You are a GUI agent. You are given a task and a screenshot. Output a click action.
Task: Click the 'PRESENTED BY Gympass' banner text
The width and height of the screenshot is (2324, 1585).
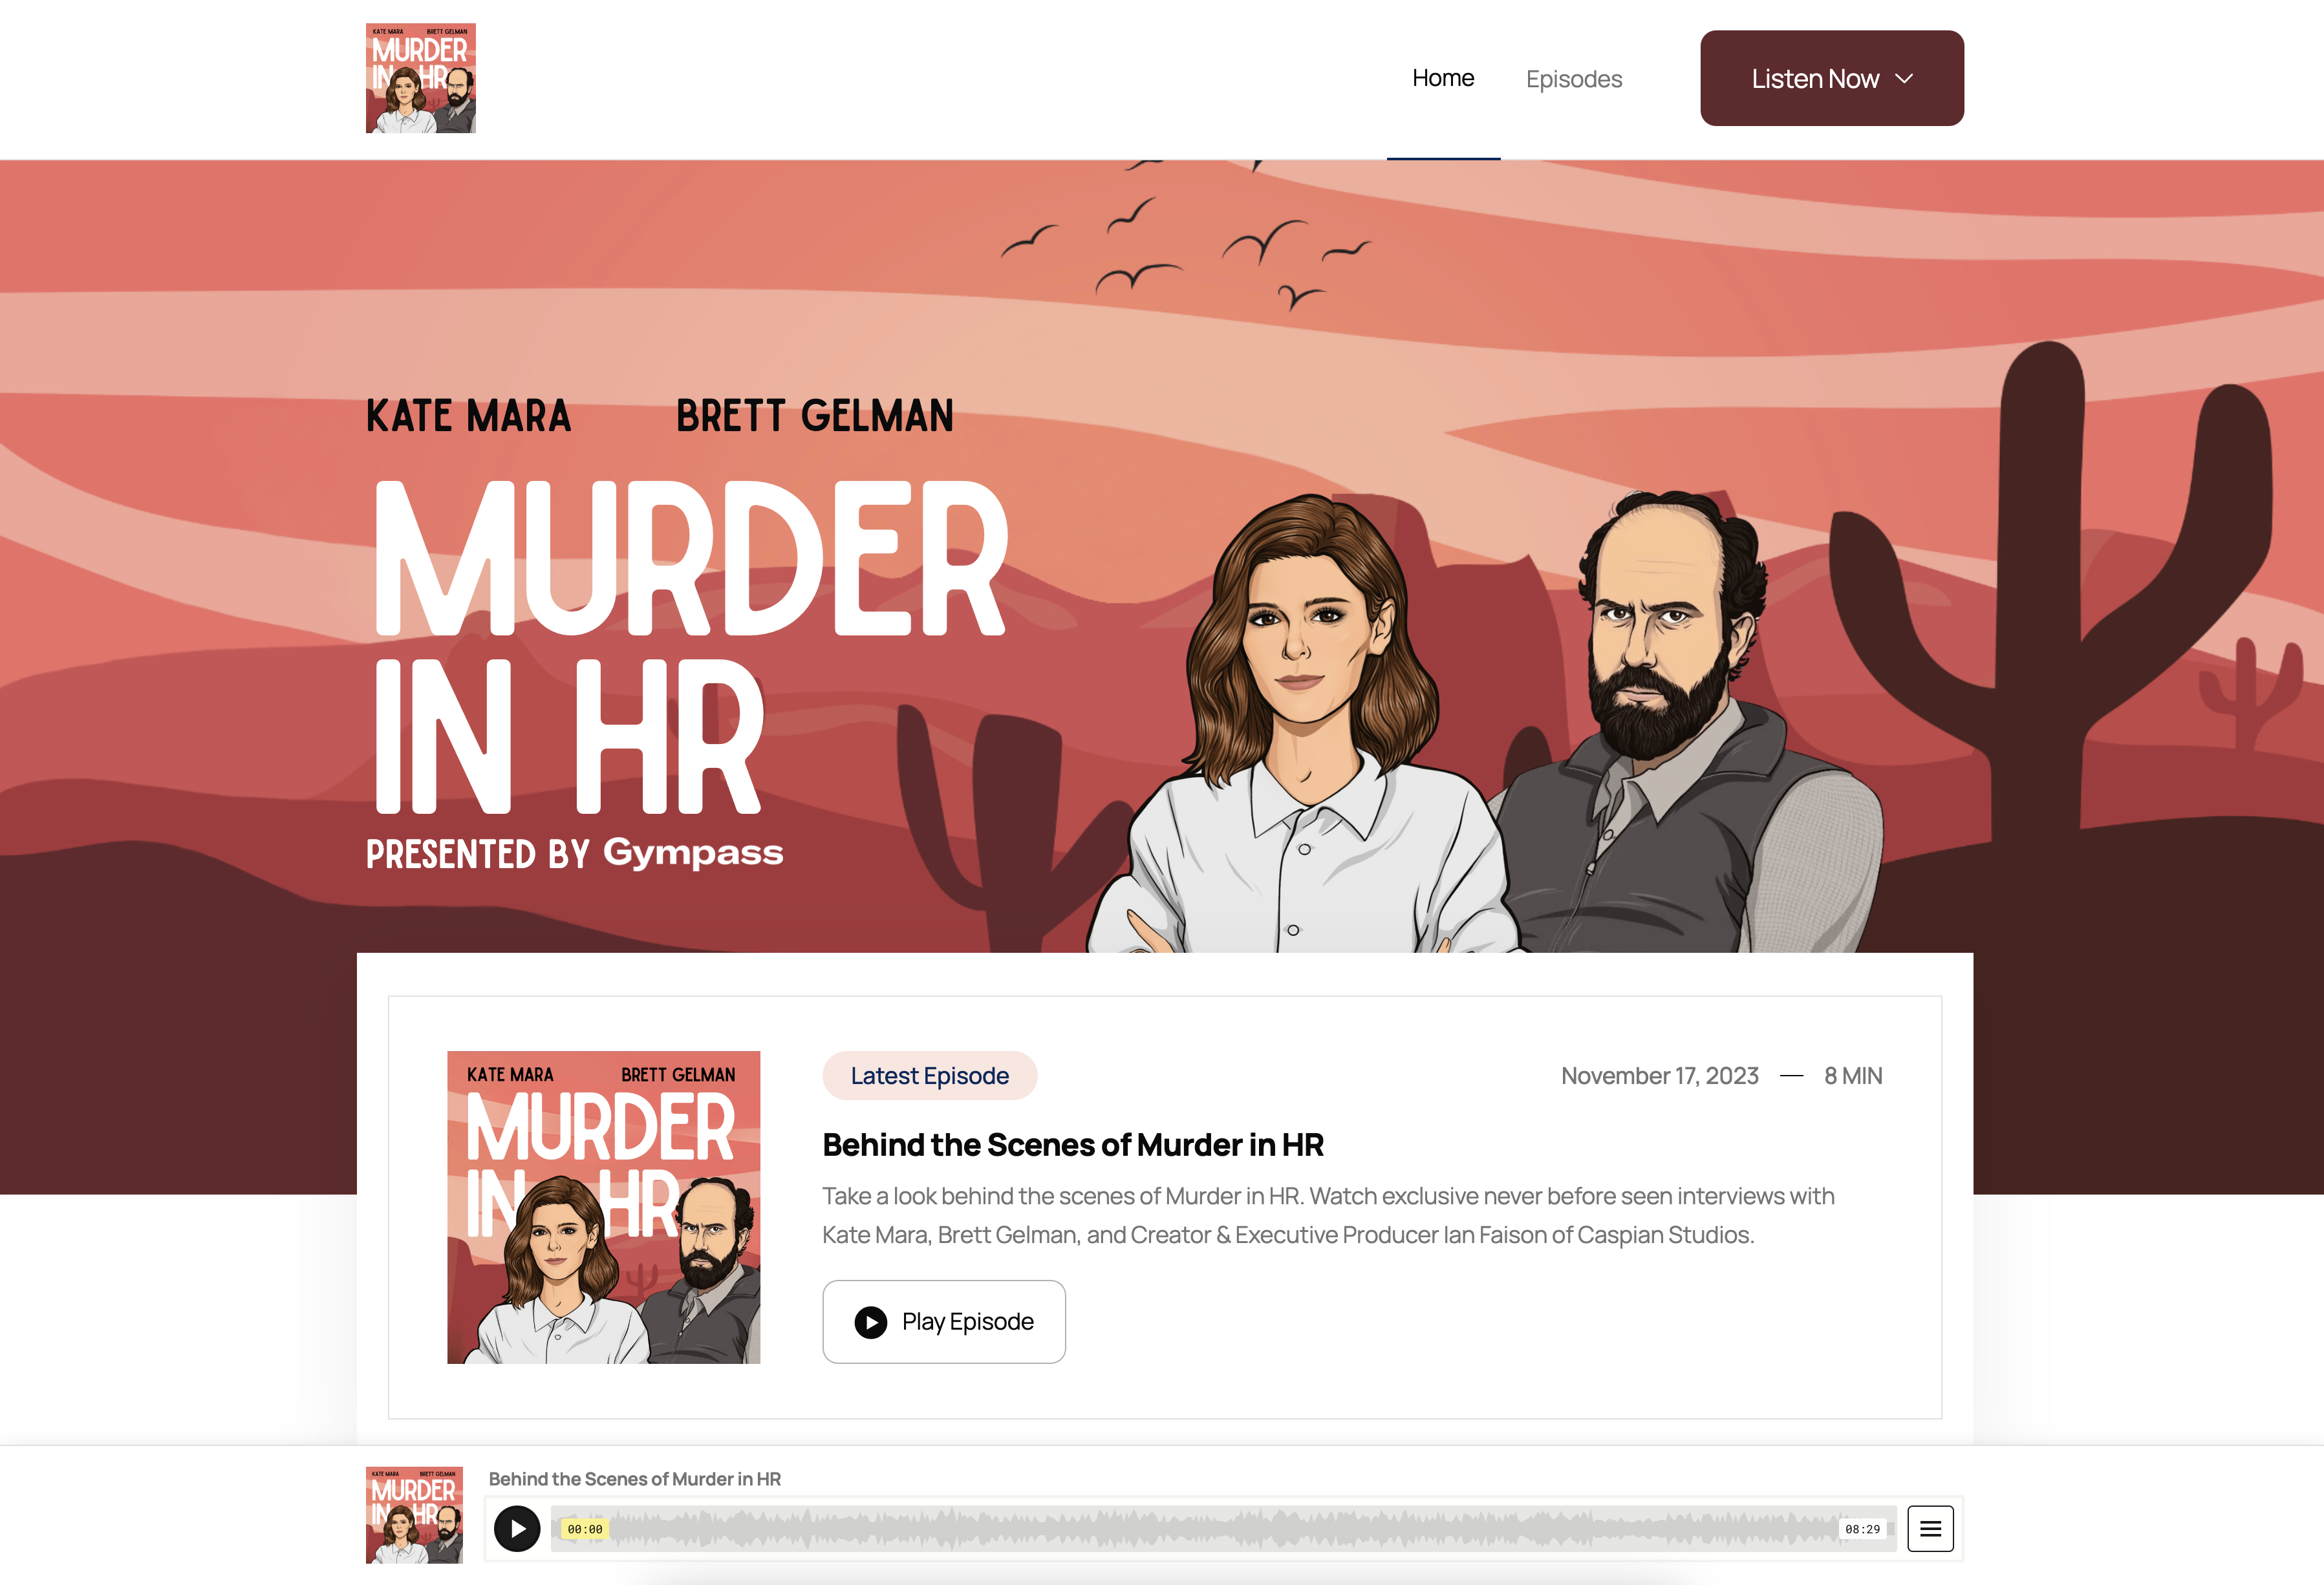point(574,853)
